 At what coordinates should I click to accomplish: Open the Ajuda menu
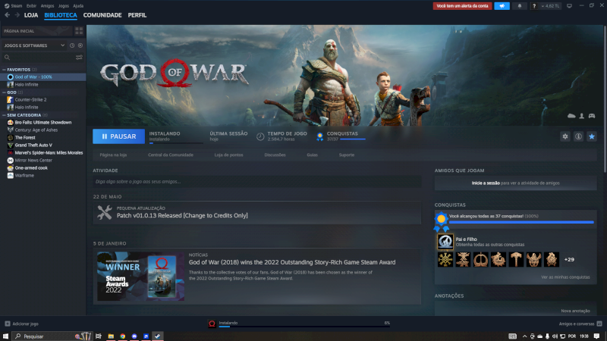click(78, 6)
